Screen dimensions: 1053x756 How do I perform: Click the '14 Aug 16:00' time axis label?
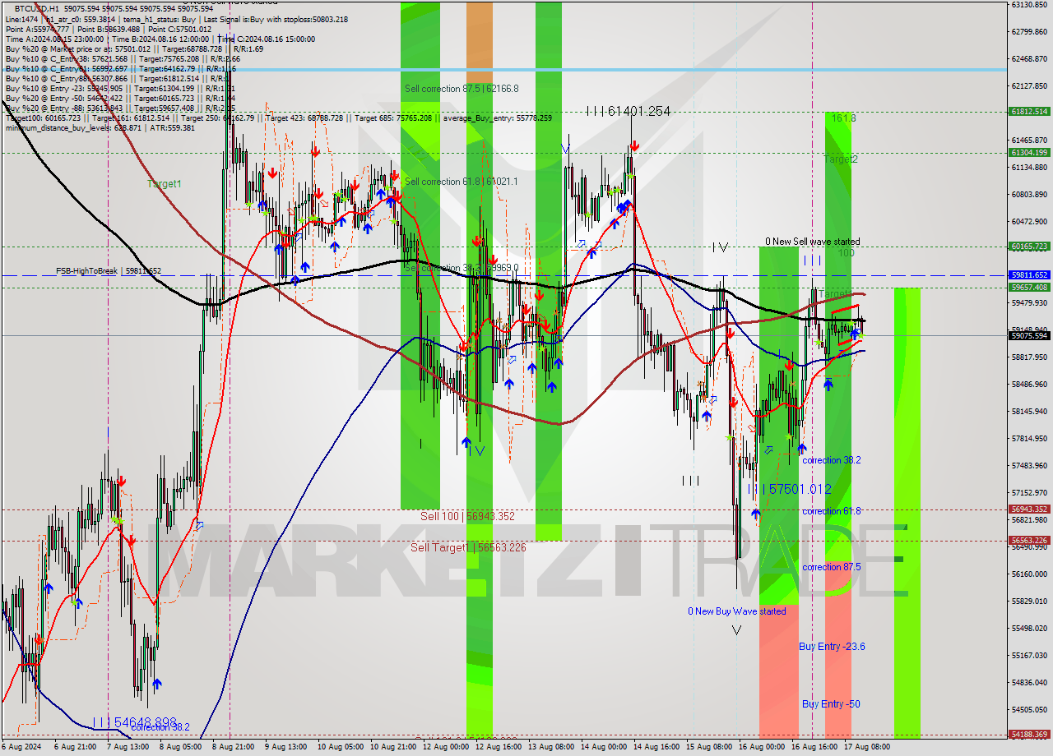click(657, 747)
